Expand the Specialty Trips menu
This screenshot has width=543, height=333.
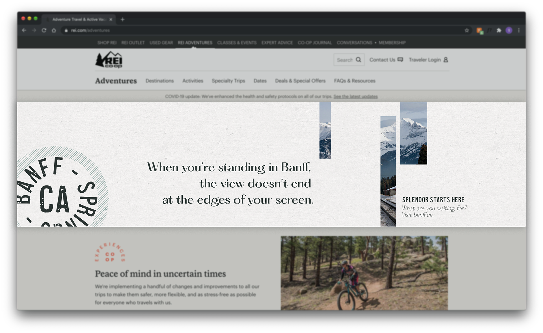point(228,81)
